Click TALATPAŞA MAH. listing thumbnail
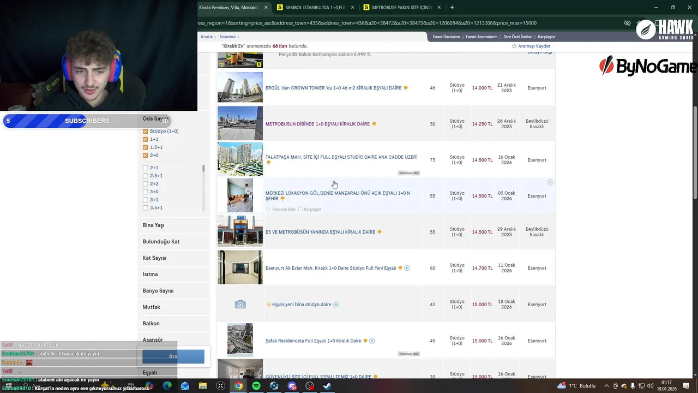 click(240, 159)
